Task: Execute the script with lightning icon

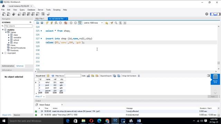Action: coord(47,23)
